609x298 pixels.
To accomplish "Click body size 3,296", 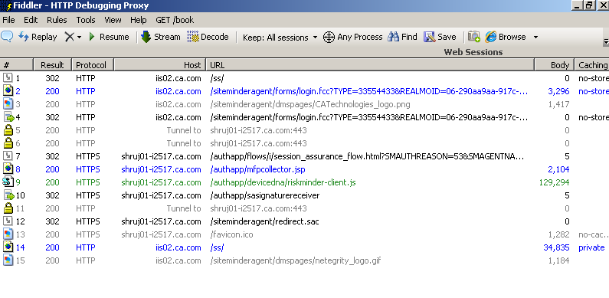I will tap(558, 91).
